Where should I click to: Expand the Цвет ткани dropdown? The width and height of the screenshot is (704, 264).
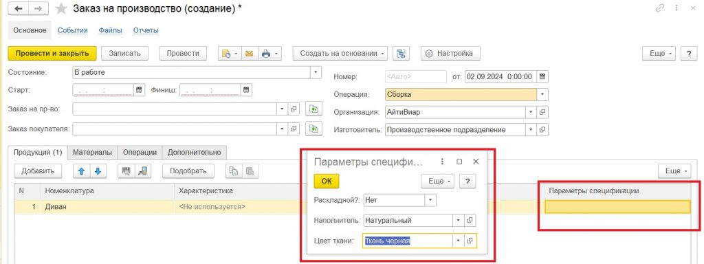pyautogui.click(x=459, y=241)
